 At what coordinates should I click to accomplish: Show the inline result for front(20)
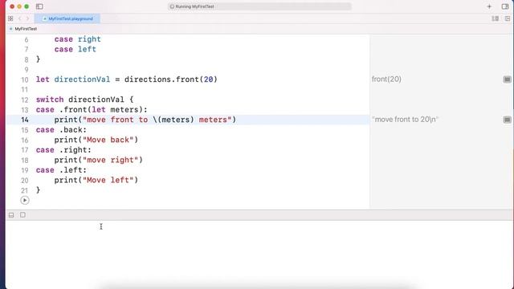pos(507,79)
